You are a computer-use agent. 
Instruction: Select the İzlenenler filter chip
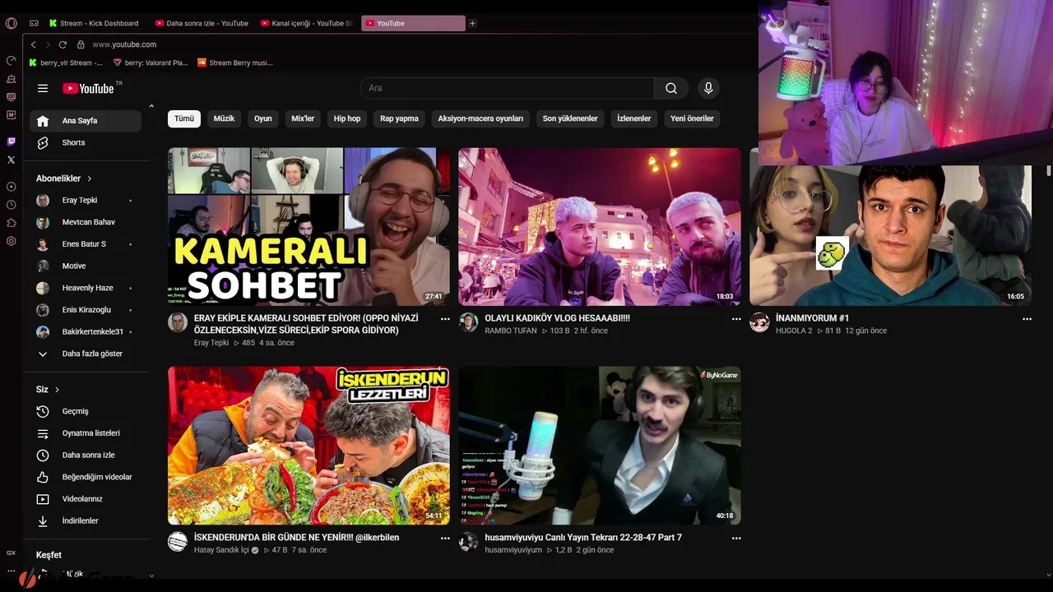tap(634, 118)
